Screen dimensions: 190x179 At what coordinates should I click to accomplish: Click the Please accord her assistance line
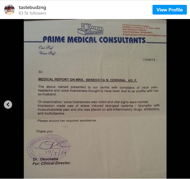[67, 120]
